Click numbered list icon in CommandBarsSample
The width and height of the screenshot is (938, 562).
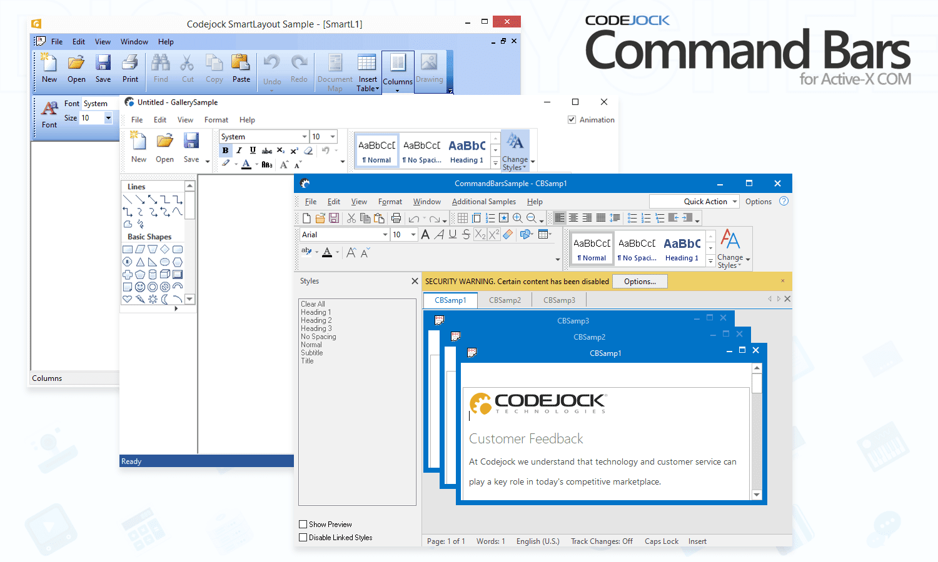click(x=646, y=218)
